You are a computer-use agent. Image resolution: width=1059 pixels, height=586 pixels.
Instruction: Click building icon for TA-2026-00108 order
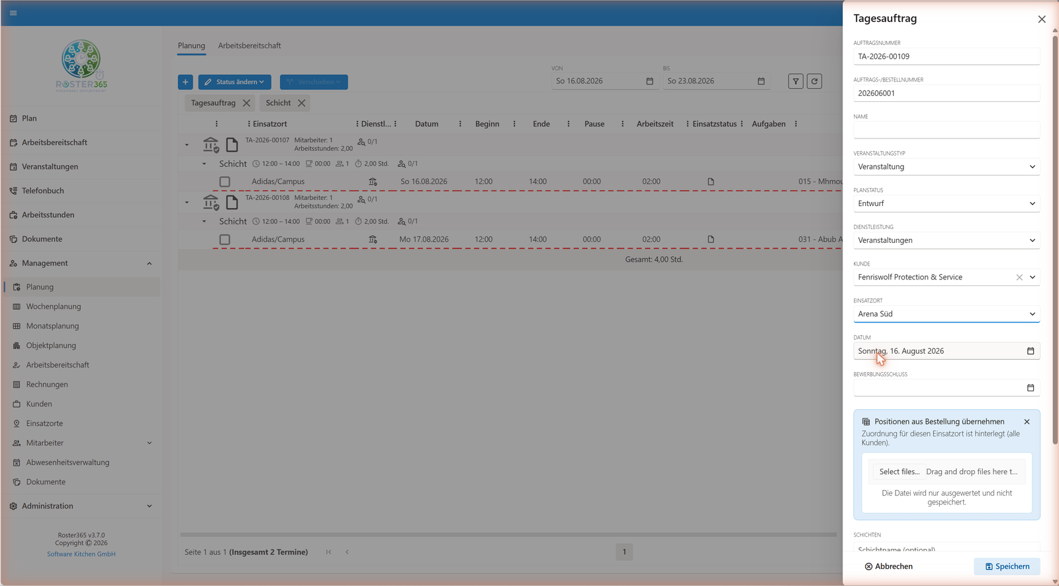[211, 202]
